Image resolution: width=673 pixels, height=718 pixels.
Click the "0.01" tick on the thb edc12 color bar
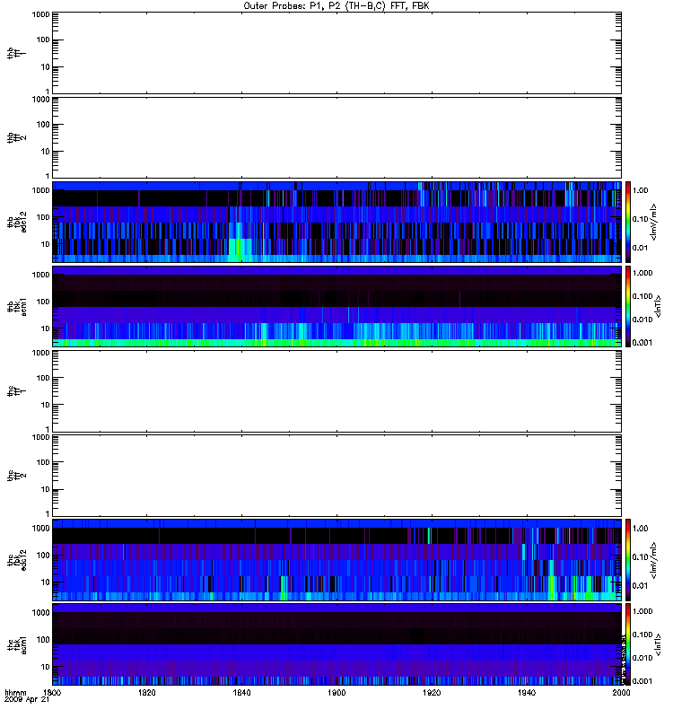(x=640, y=248)
